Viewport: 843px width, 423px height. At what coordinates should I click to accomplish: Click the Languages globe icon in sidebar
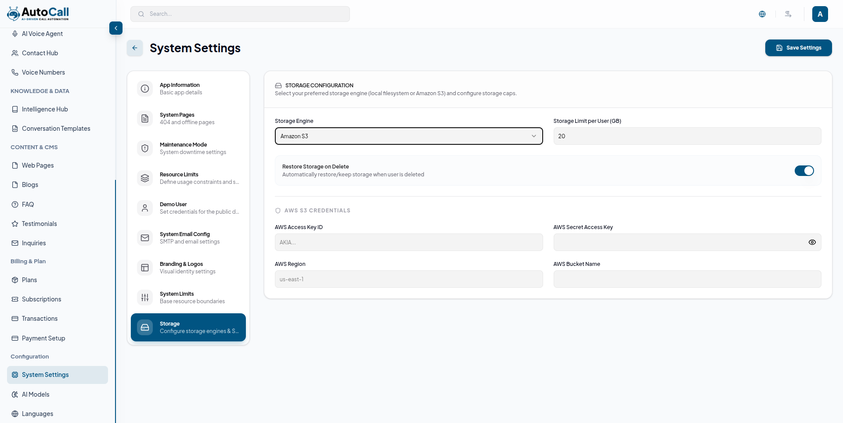tap(15, 414)
